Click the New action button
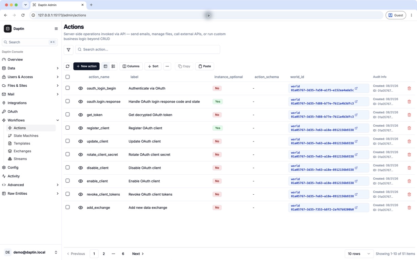 tap(86, 66)
